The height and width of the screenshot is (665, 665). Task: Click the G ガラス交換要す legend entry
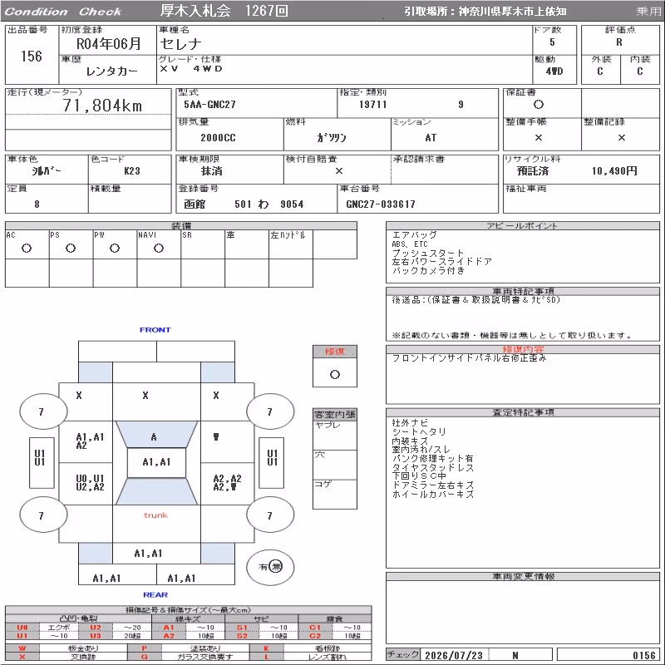(189, 657)
